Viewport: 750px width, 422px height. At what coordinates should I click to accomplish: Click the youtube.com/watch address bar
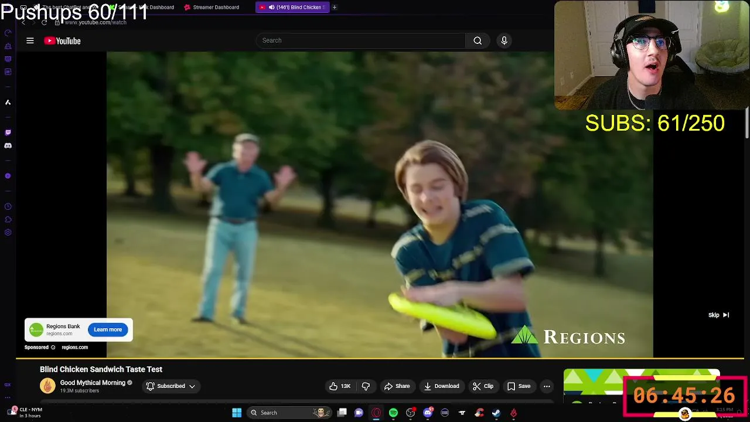[96, 22]
